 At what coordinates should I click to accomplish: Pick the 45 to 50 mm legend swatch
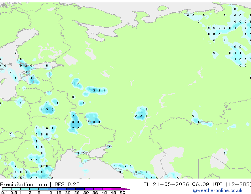click(x=116, y=189)
